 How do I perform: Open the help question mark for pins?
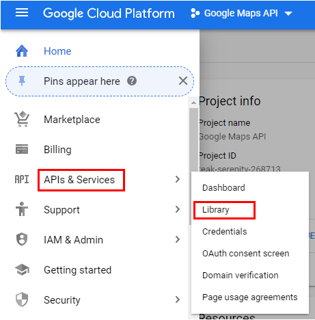pos(132,81)
